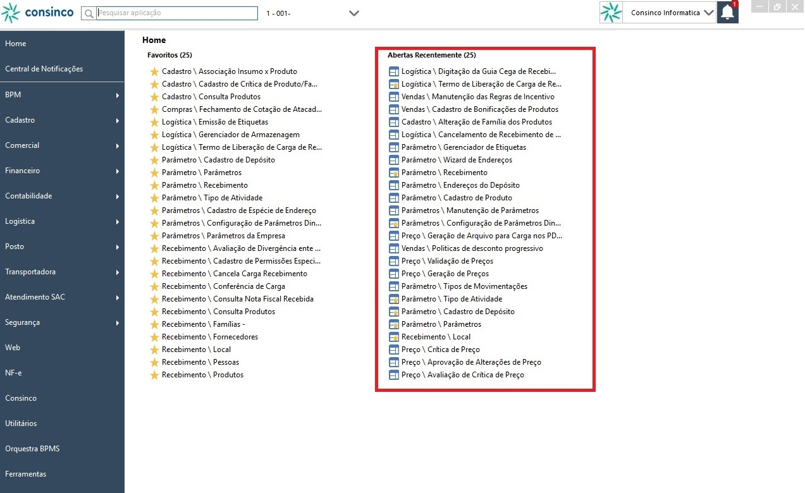
Task: Click the magnifier search icon
Action: pyautogui.click(x=89, y=13)
